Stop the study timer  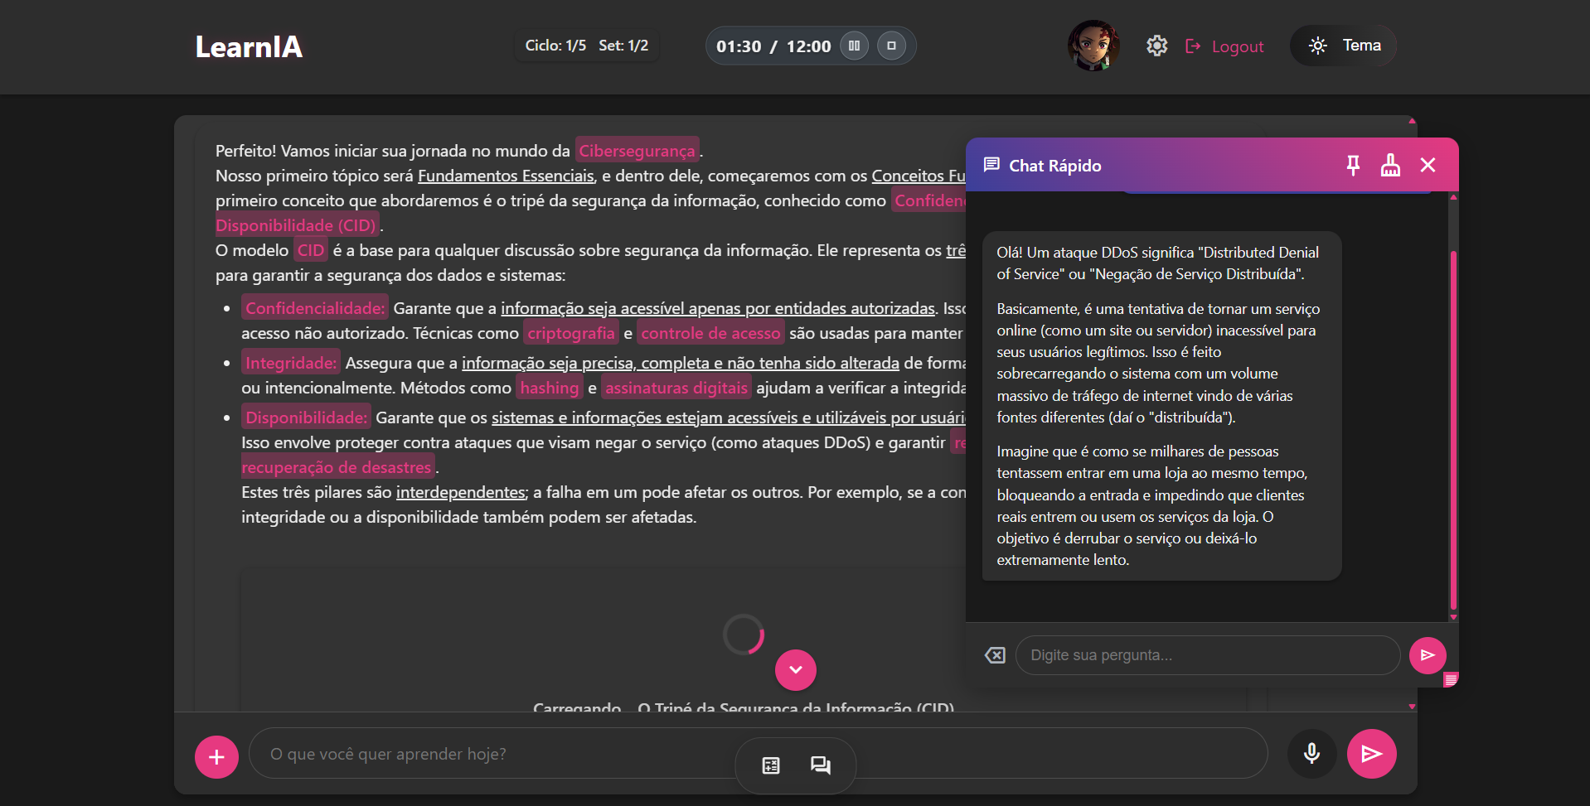point(891,46)
